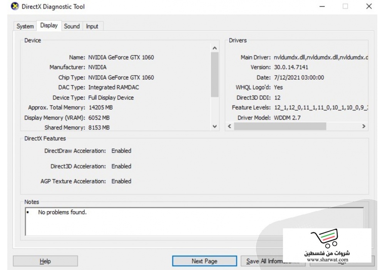Click the driver Version value 30.0.14.7141
385x270 pixels.
pos(291,67)
